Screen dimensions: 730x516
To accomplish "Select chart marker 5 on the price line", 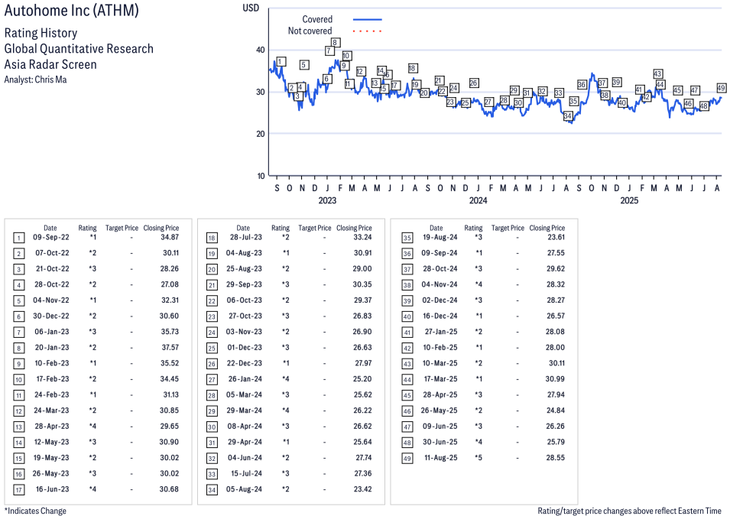I will (304, 65).
